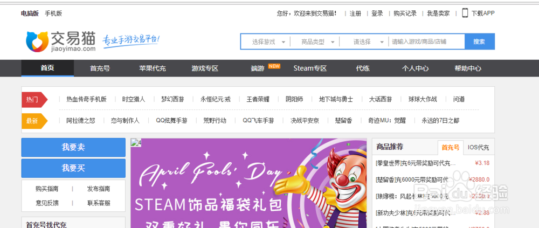Click hot game 问道

pos(459,99)
